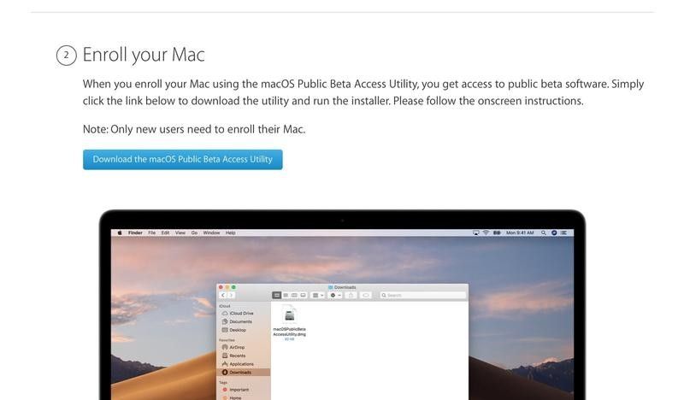
Task: Switch Finder to column view
Action: tap(294, 296)
